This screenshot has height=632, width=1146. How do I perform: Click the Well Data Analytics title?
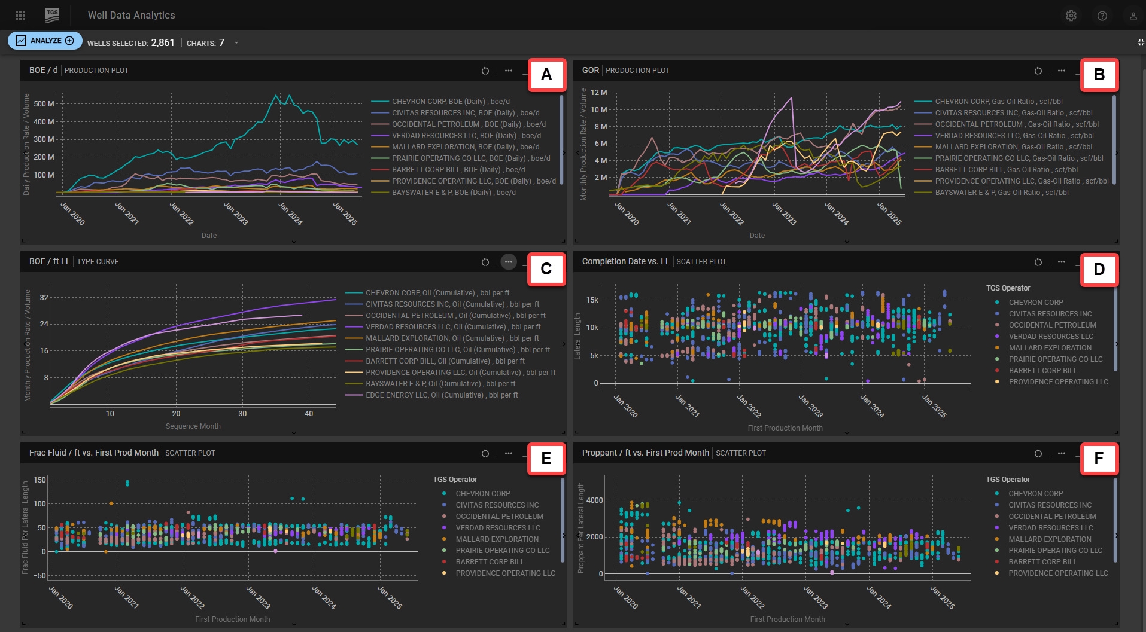pos(131,16)
